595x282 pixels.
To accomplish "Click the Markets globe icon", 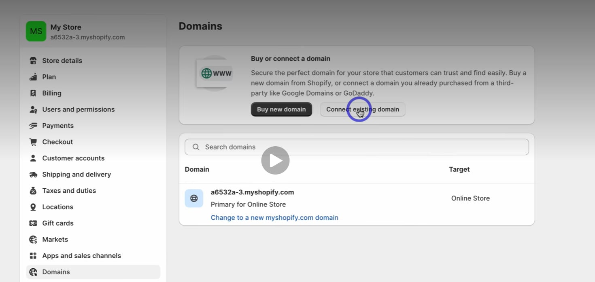I will [33, 240].
